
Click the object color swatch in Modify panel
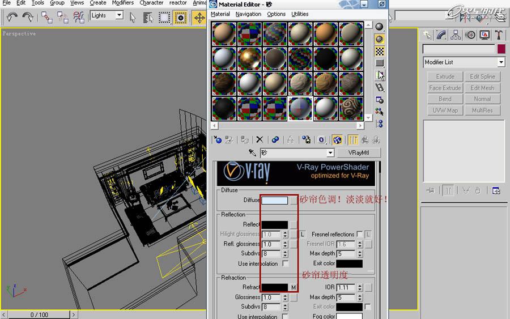click(x=501, y=49)
